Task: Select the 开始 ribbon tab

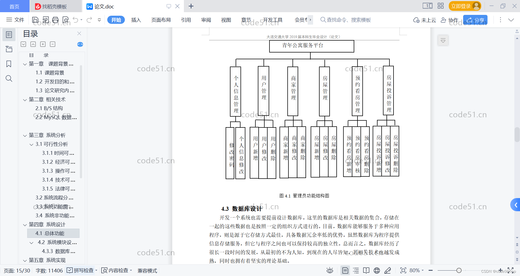Action: tap(116, 20)
